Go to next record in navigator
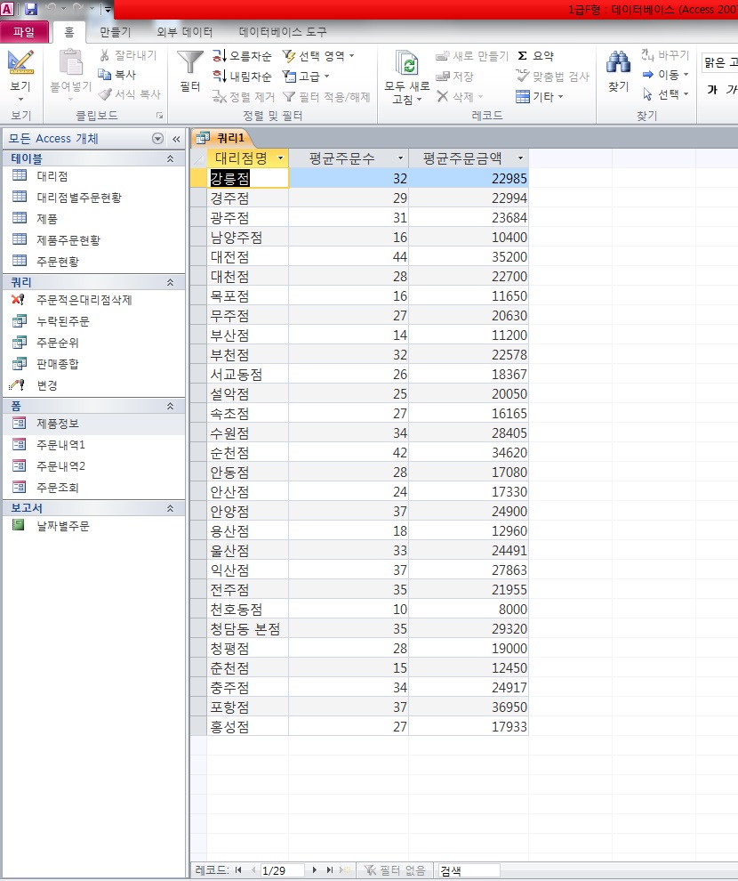This screenshot has height=881, width=738. click(x=315, y=869)
